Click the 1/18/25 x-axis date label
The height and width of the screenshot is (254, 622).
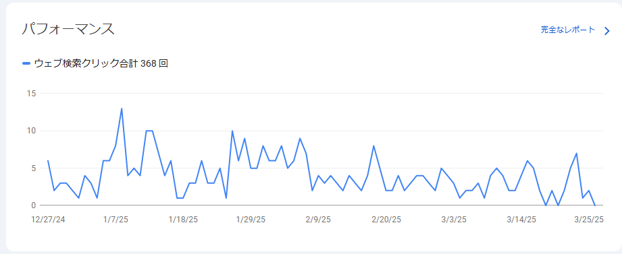[183, 220]
